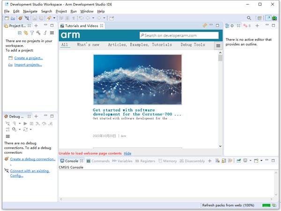Click the developer.arm.com search field
Screen dimensions: 281x211
[x=180, y=35]
